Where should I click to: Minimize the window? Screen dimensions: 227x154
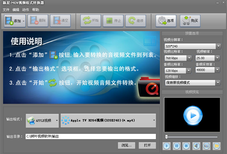point(218,3)
